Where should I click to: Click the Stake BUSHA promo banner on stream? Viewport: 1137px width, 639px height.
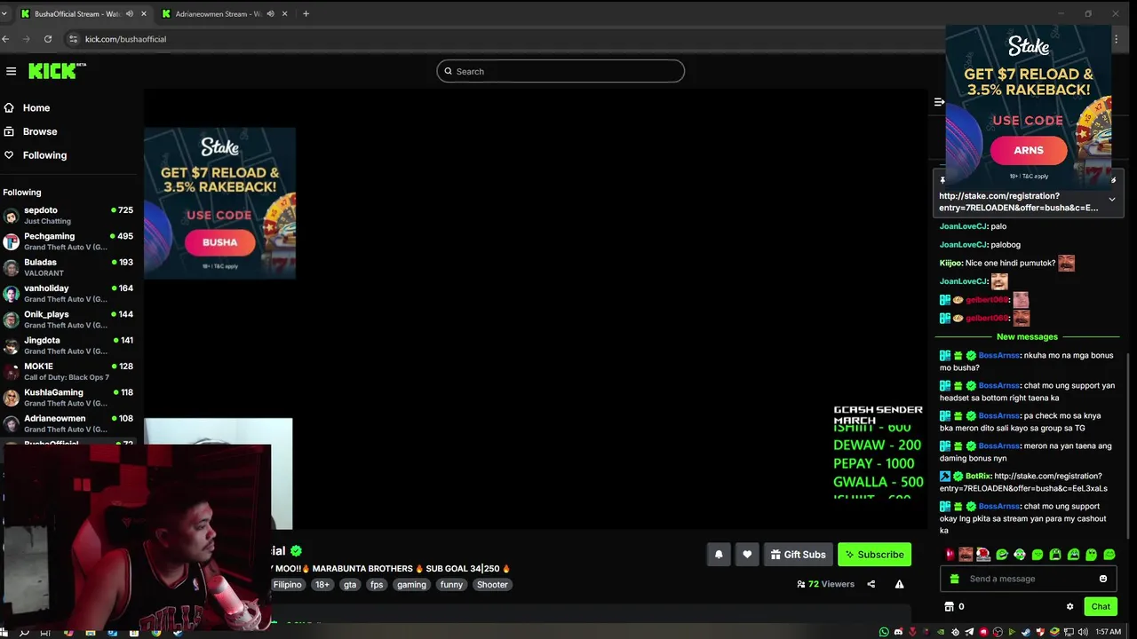[x=219, y=203]
